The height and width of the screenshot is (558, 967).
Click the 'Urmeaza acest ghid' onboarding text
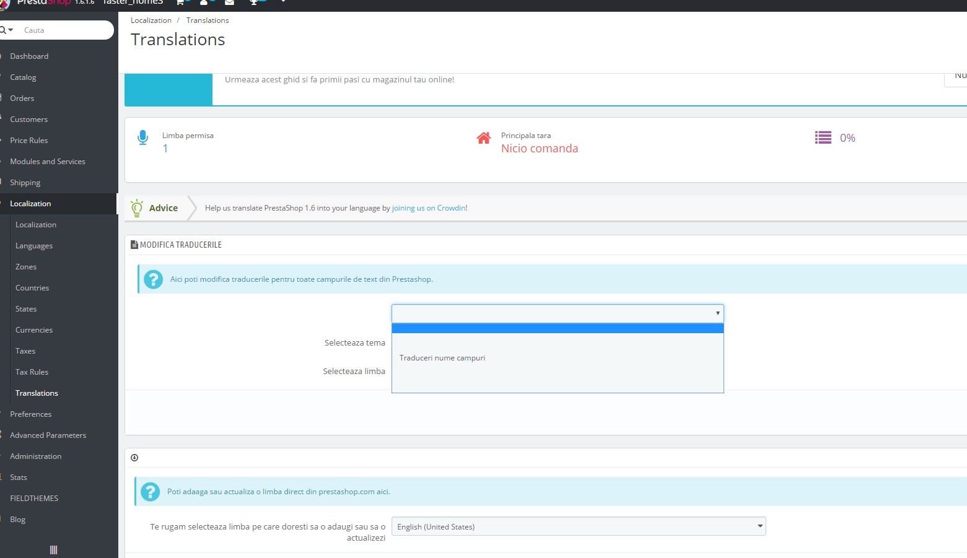tap(339, 80)
